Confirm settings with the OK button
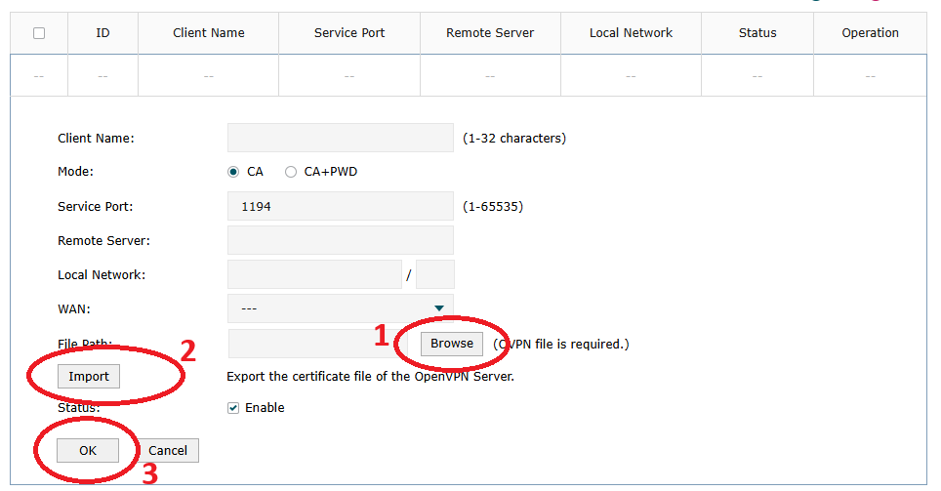 [x=88, y=450]
